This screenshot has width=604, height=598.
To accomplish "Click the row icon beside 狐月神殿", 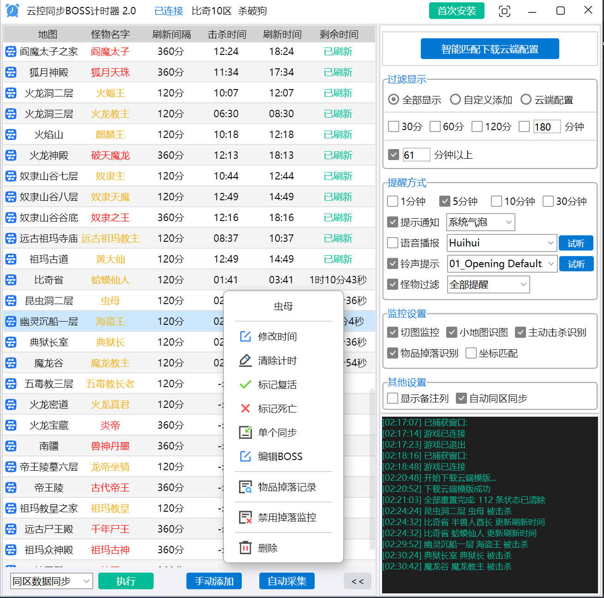I will pos(11,72).
